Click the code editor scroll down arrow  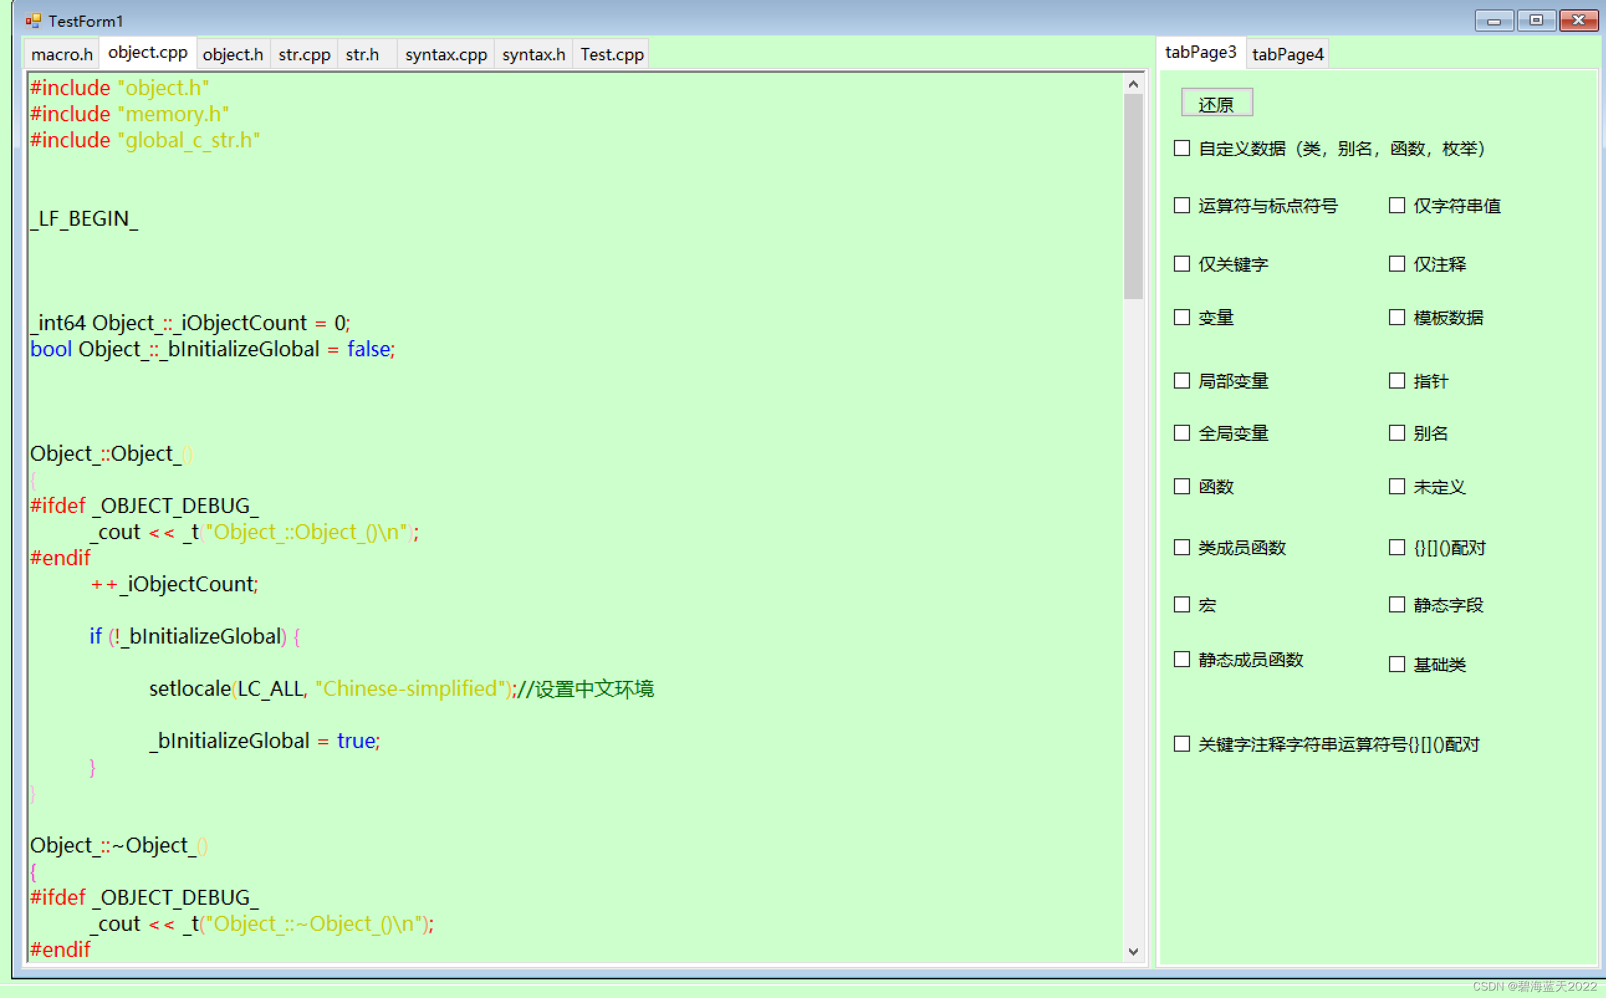point(1133,952)
